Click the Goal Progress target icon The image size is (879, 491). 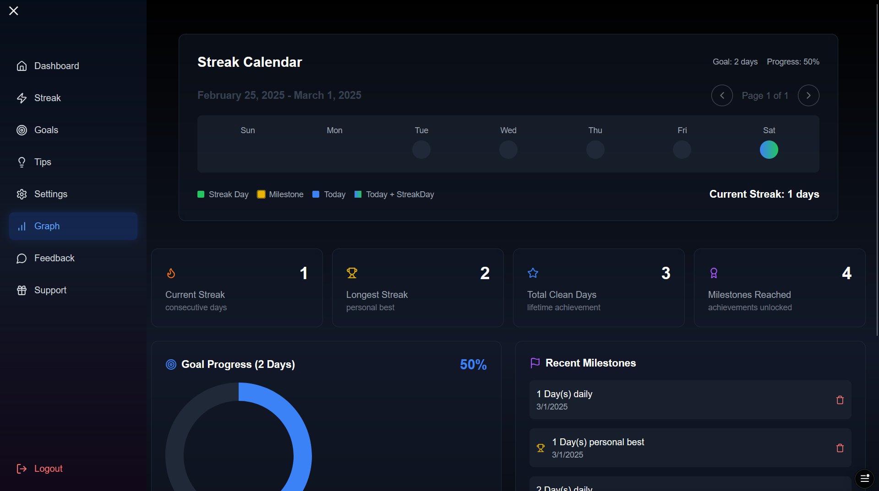pos(171,365)
